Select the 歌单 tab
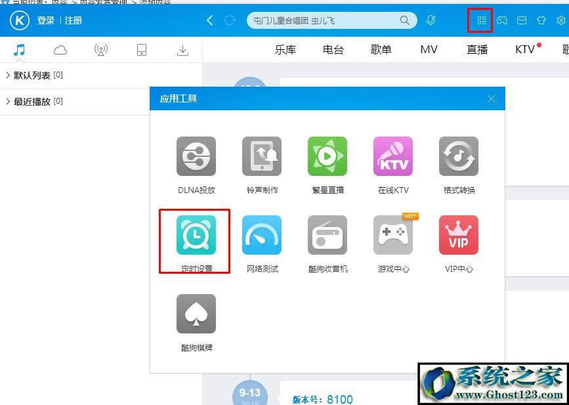The height and width of the screenshot is (405, 569). pyautogui.click(x=381, y=49)
